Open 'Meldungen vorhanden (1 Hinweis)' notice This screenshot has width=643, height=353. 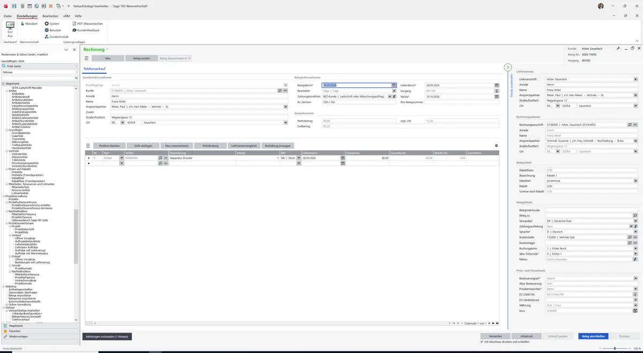[x=107, y=336]
